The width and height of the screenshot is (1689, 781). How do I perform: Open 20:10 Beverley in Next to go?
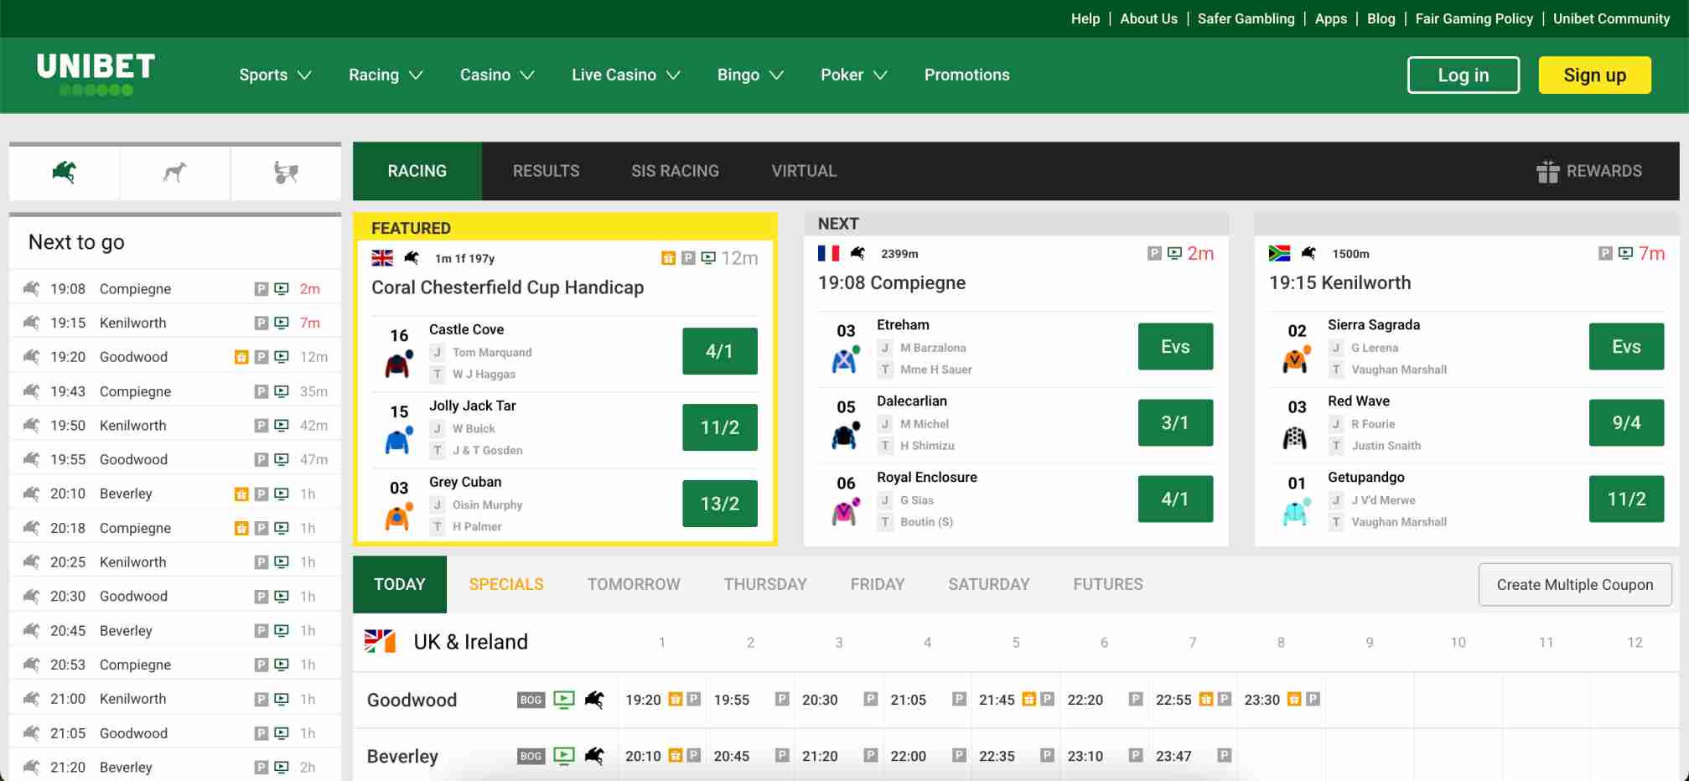click(x=175, y=494)
